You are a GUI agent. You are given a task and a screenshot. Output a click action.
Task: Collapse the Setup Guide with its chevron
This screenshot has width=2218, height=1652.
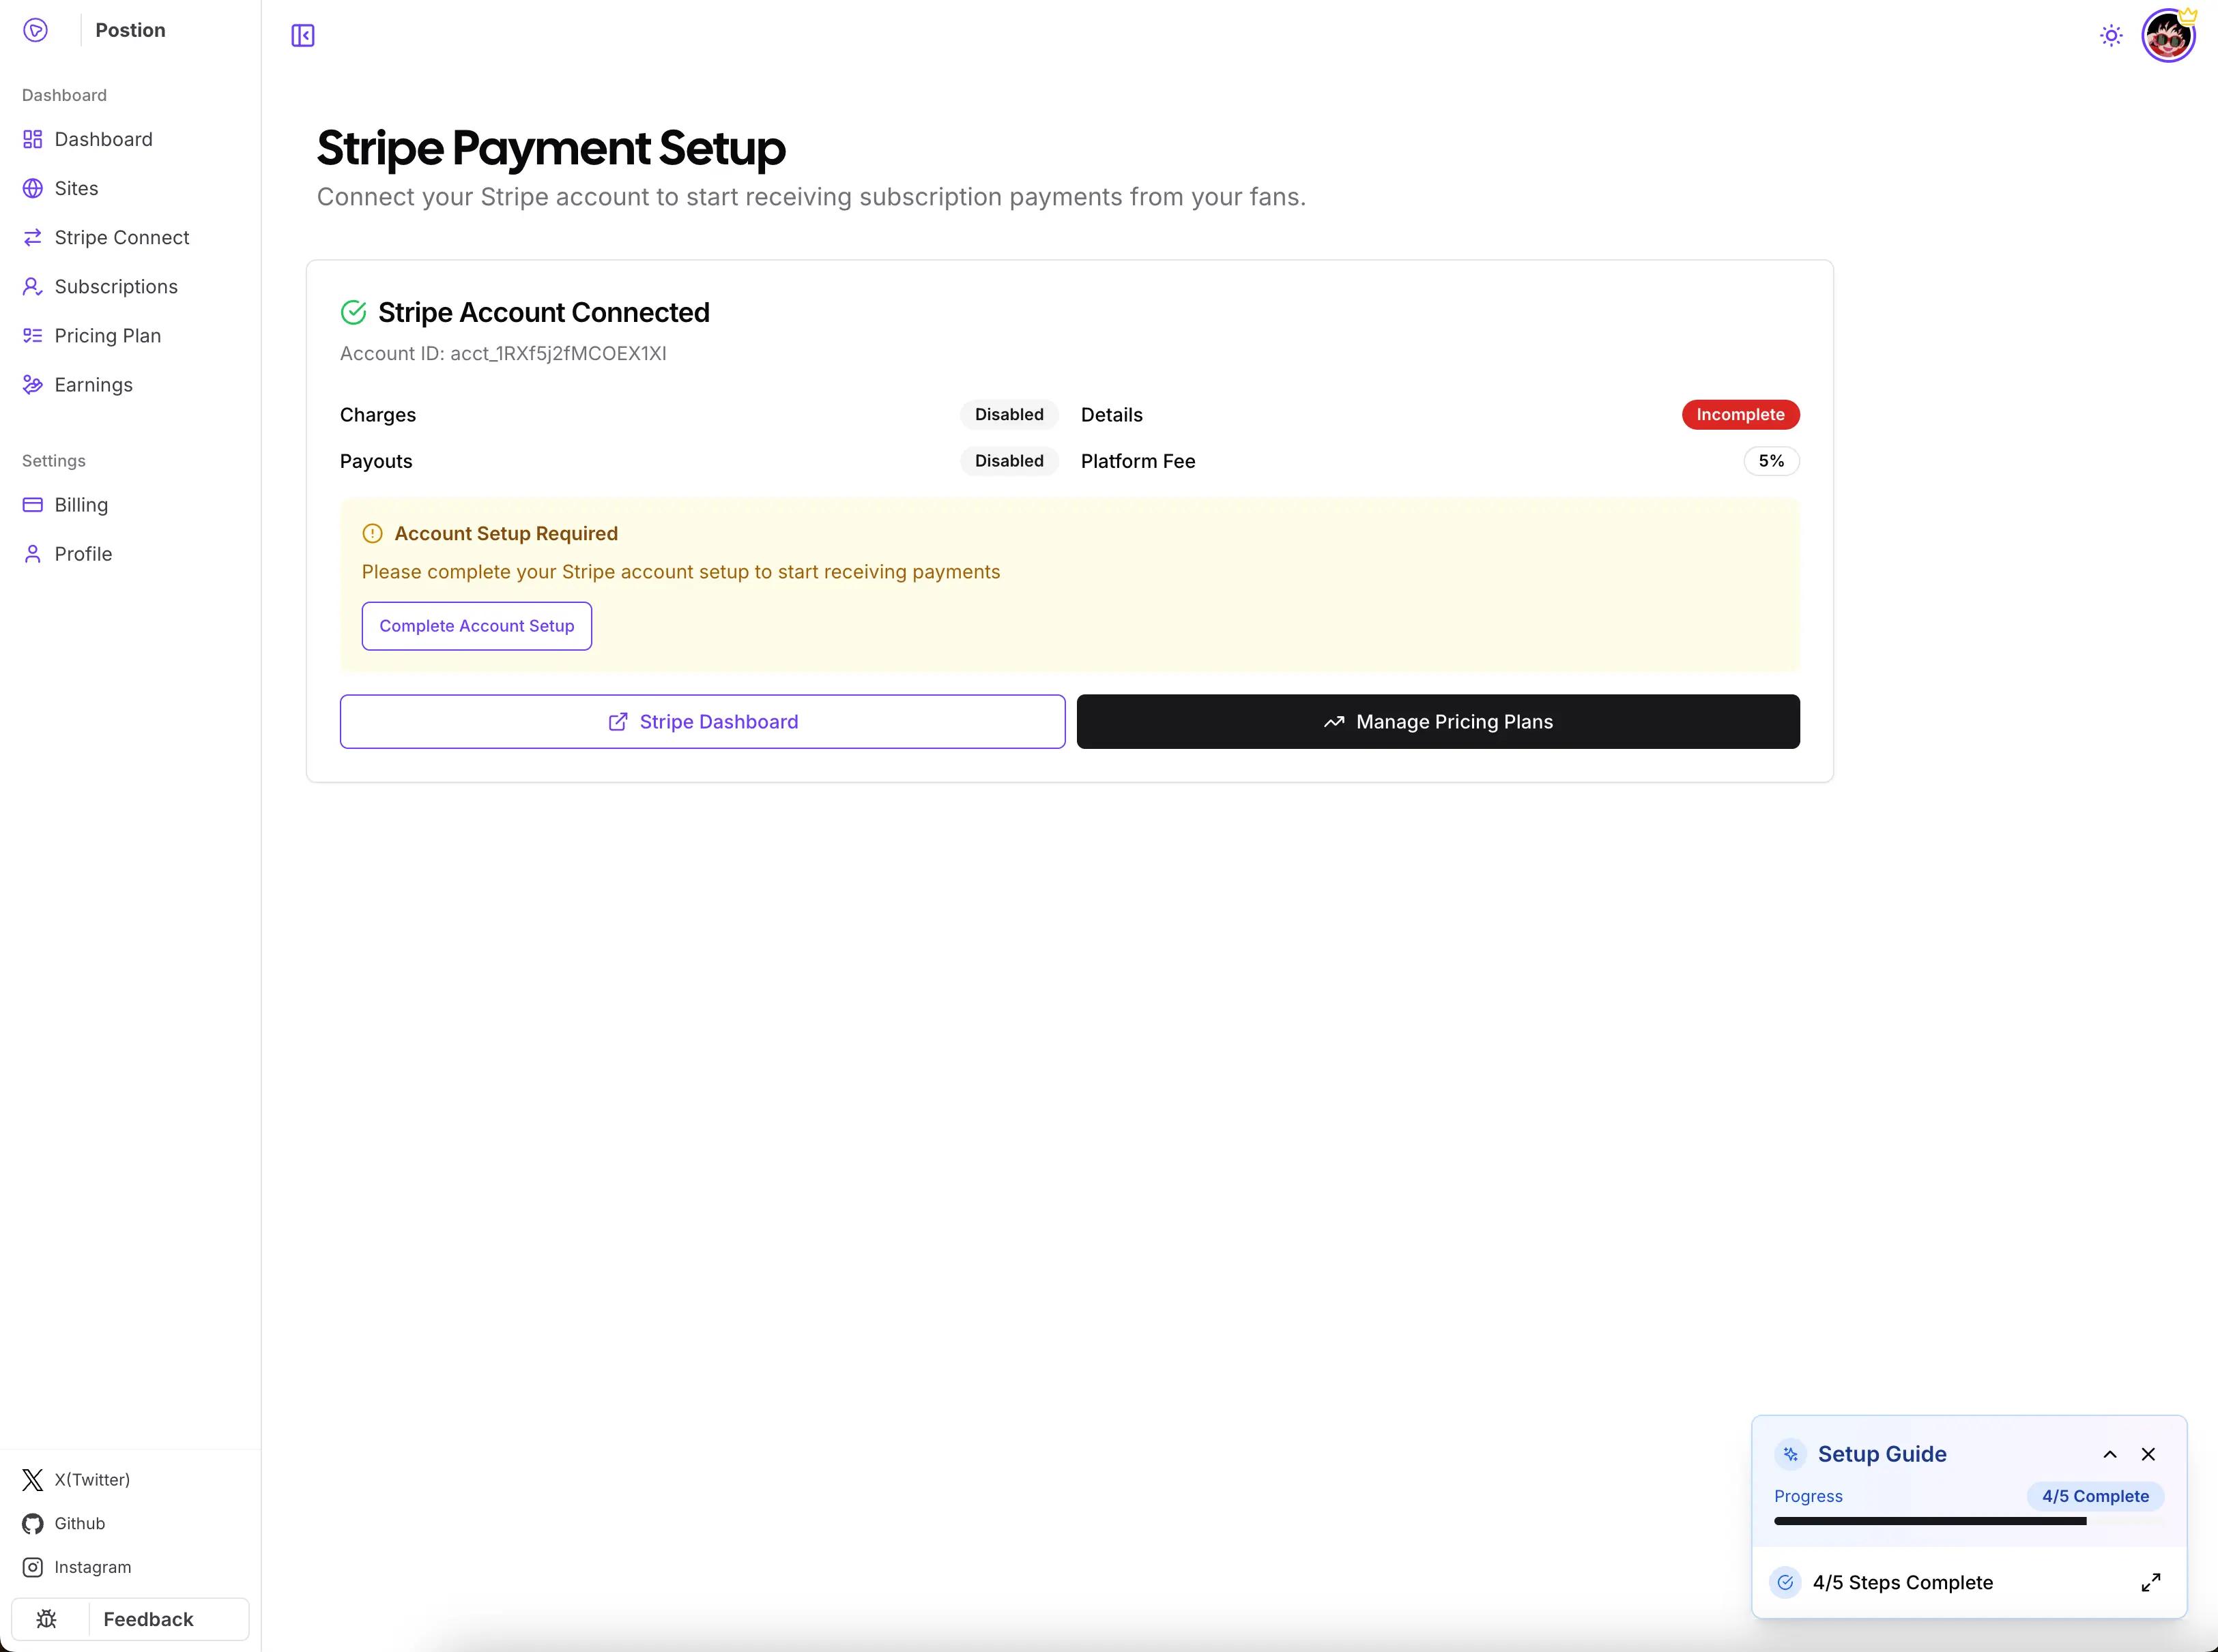(x=2111, y=1454)
